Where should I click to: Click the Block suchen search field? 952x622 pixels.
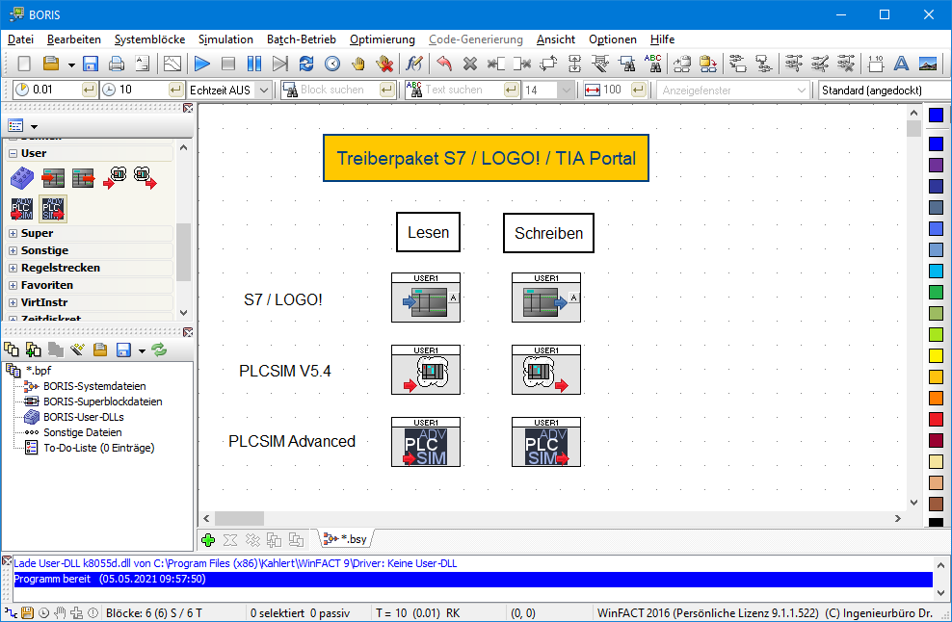click(339, 90)
